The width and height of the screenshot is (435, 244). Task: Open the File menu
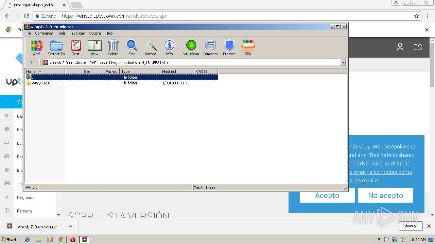click(28, 33)
